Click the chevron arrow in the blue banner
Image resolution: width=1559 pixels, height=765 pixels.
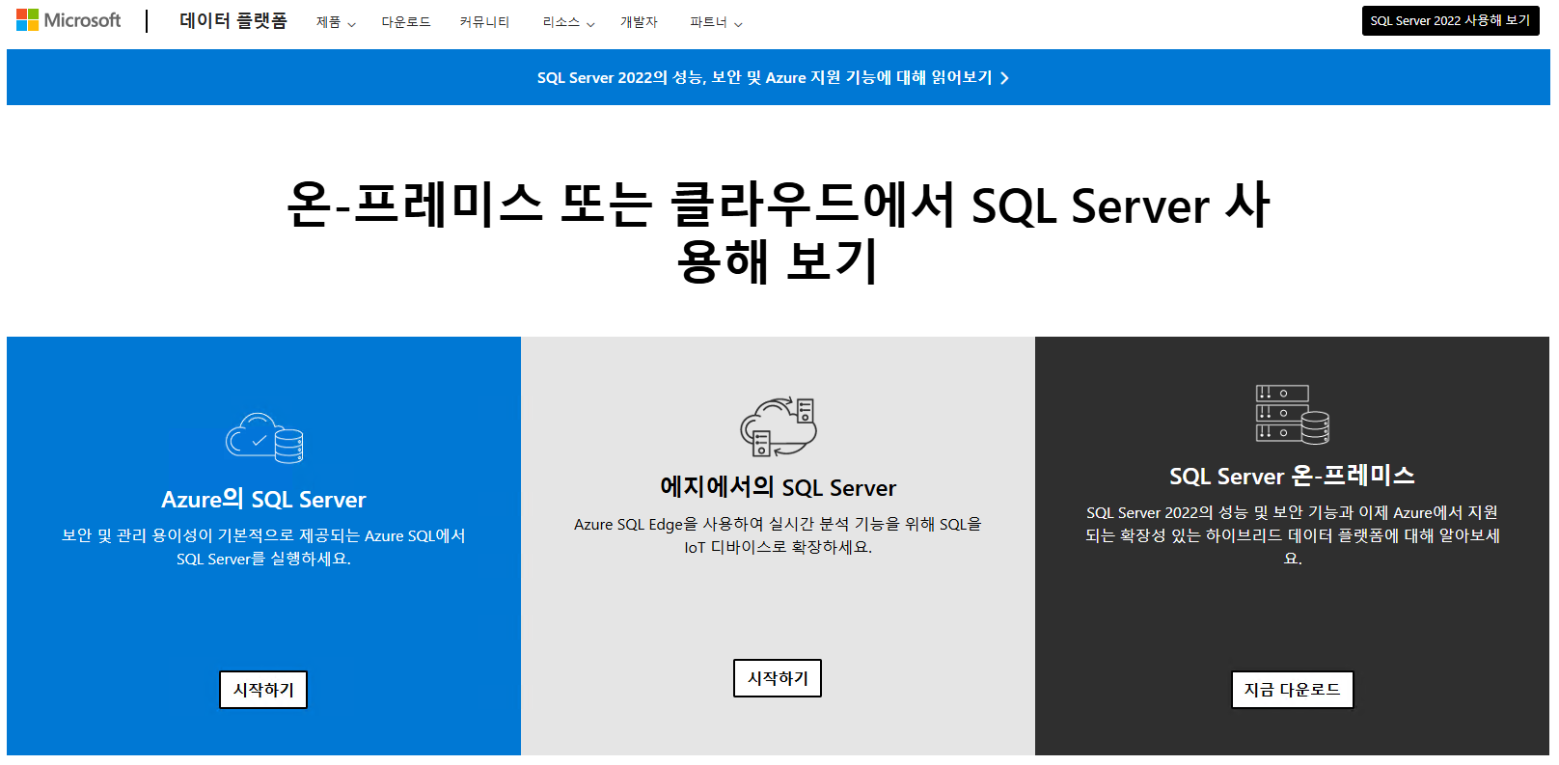[1004, 78]
